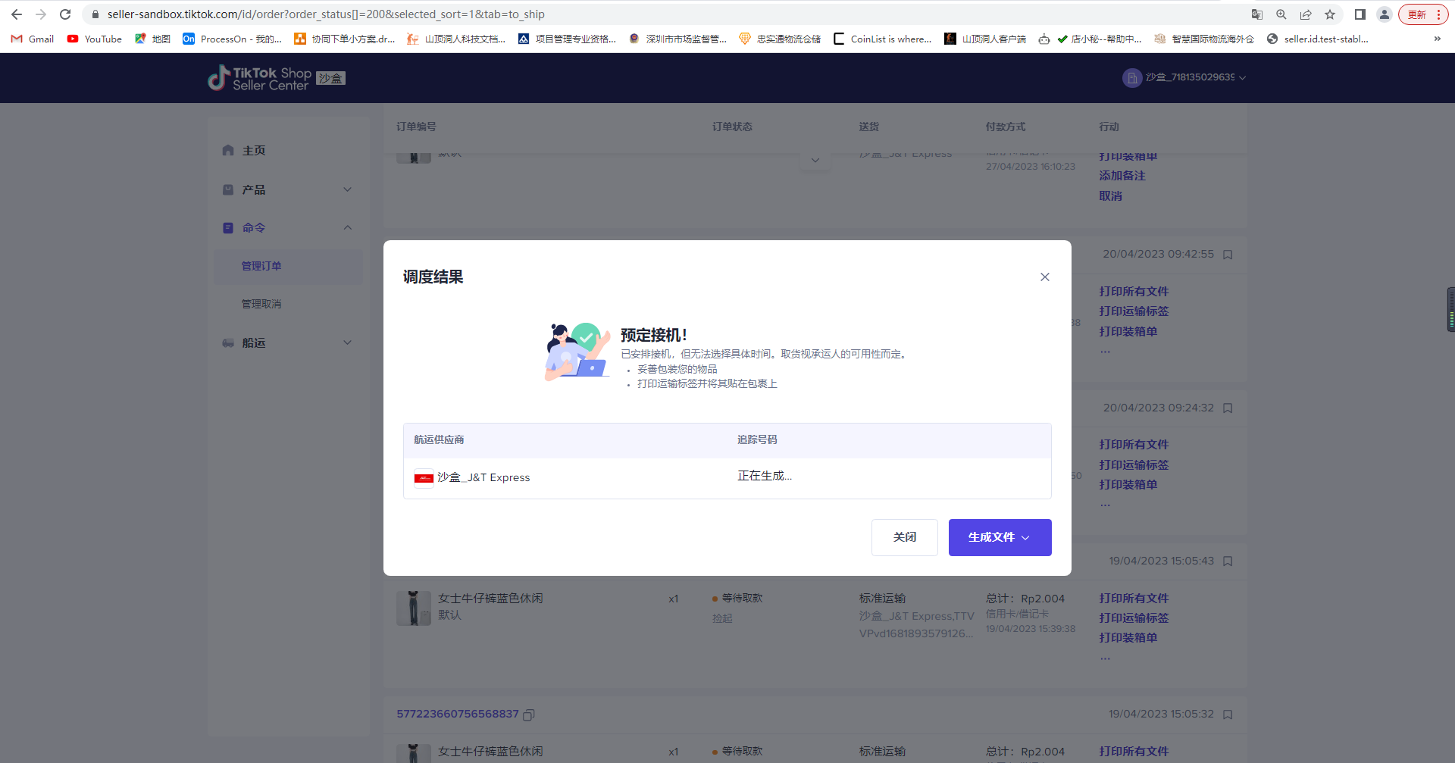Click the share page icon
1455x763 pixels.
[1305, 14]
